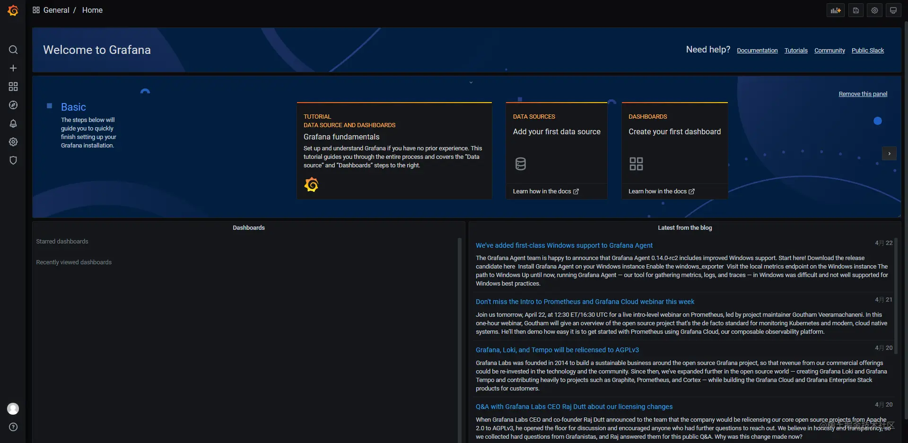Click the Latest from the blog panel title
Viewport: 908px width, 443px height.
coord(685,228)
